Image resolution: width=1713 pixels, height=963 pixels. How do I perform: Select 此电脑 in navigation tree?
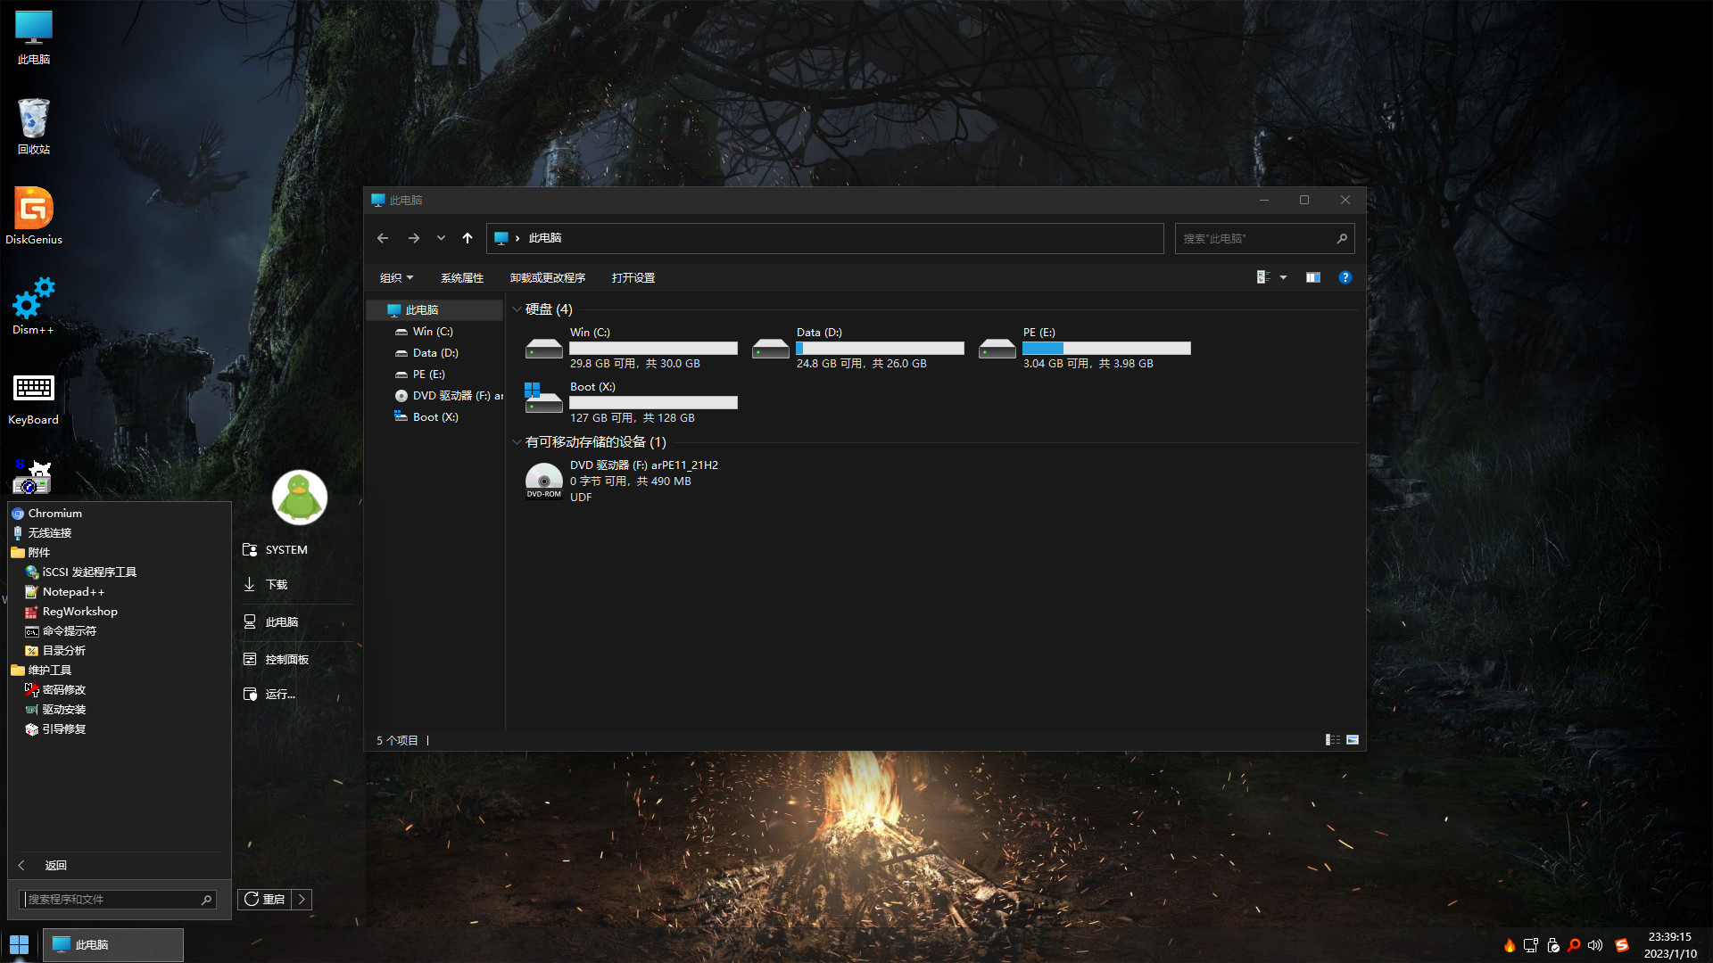pyautogui.click(x=434, y=310)
